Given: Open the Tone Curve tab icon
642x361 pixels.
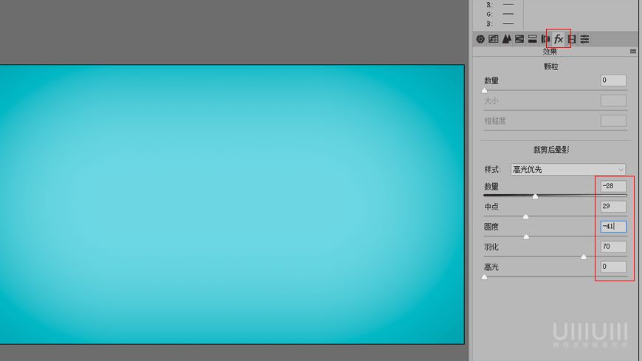Looking at the screenshot, I should pos(494,39).
